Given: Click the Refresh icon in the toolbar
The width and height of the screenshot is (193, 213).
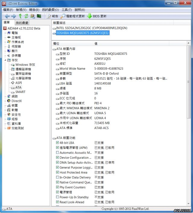Looking at the screenshot, I should 26,16.
